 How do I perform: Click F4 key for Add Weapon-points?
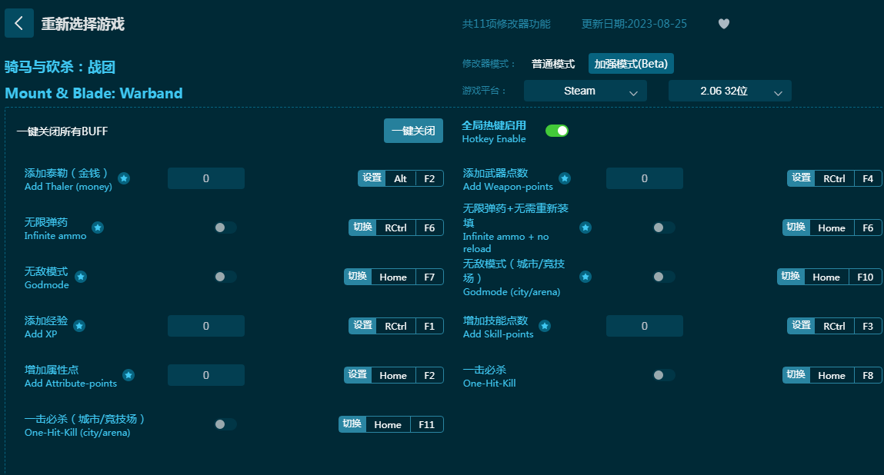868,178
